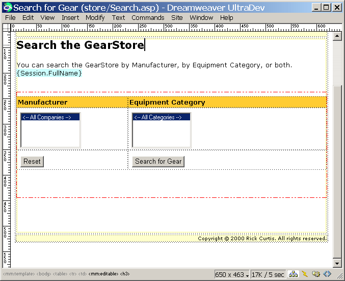Image resolution: width=345 pixels, height=281 pixels.
Task: Select the <h3> tag in tag selector
Action: pyautogui.click(x=124, y=274)
